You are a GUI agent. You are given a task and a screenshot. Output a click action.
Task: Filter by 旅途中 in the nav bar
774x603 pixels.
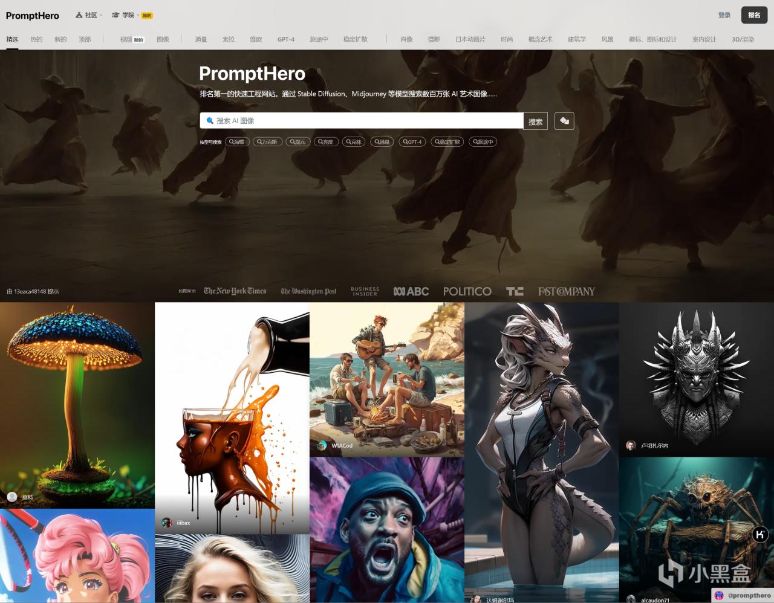click(319, 39)
